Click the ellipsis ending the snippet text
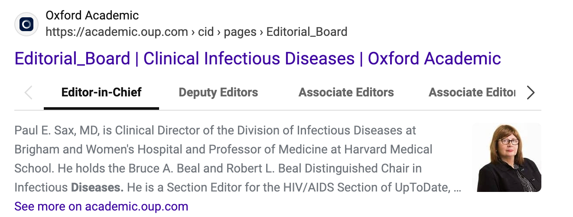 [x=457, y=187]
